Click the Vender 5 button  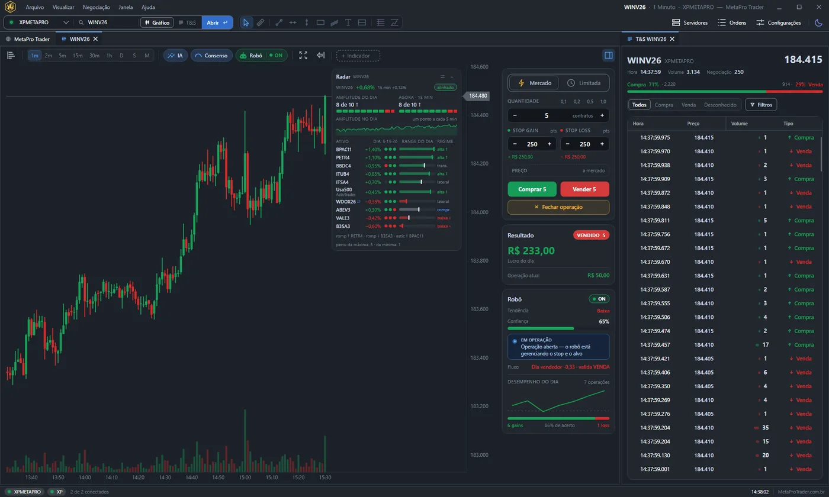coord(584,189)
